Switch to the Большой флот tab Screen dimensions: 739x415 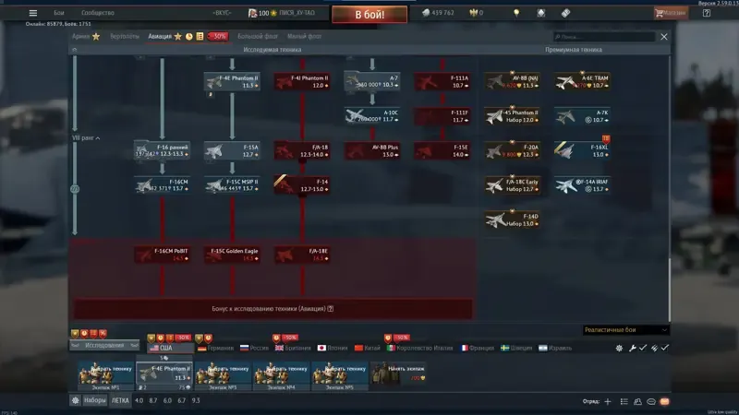pos(258,36)
